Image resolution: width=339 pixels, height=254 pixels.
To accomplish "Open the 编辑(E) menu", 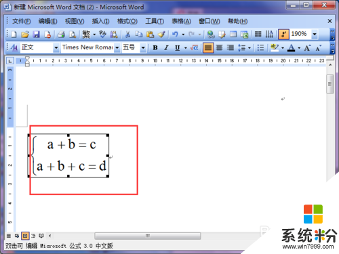I will (47, 21).
